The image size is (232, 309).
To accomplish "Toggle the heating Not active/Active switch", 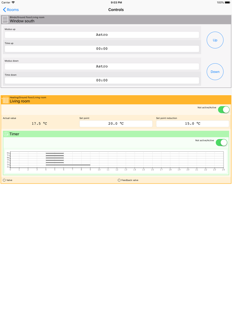I will (224, 109).
